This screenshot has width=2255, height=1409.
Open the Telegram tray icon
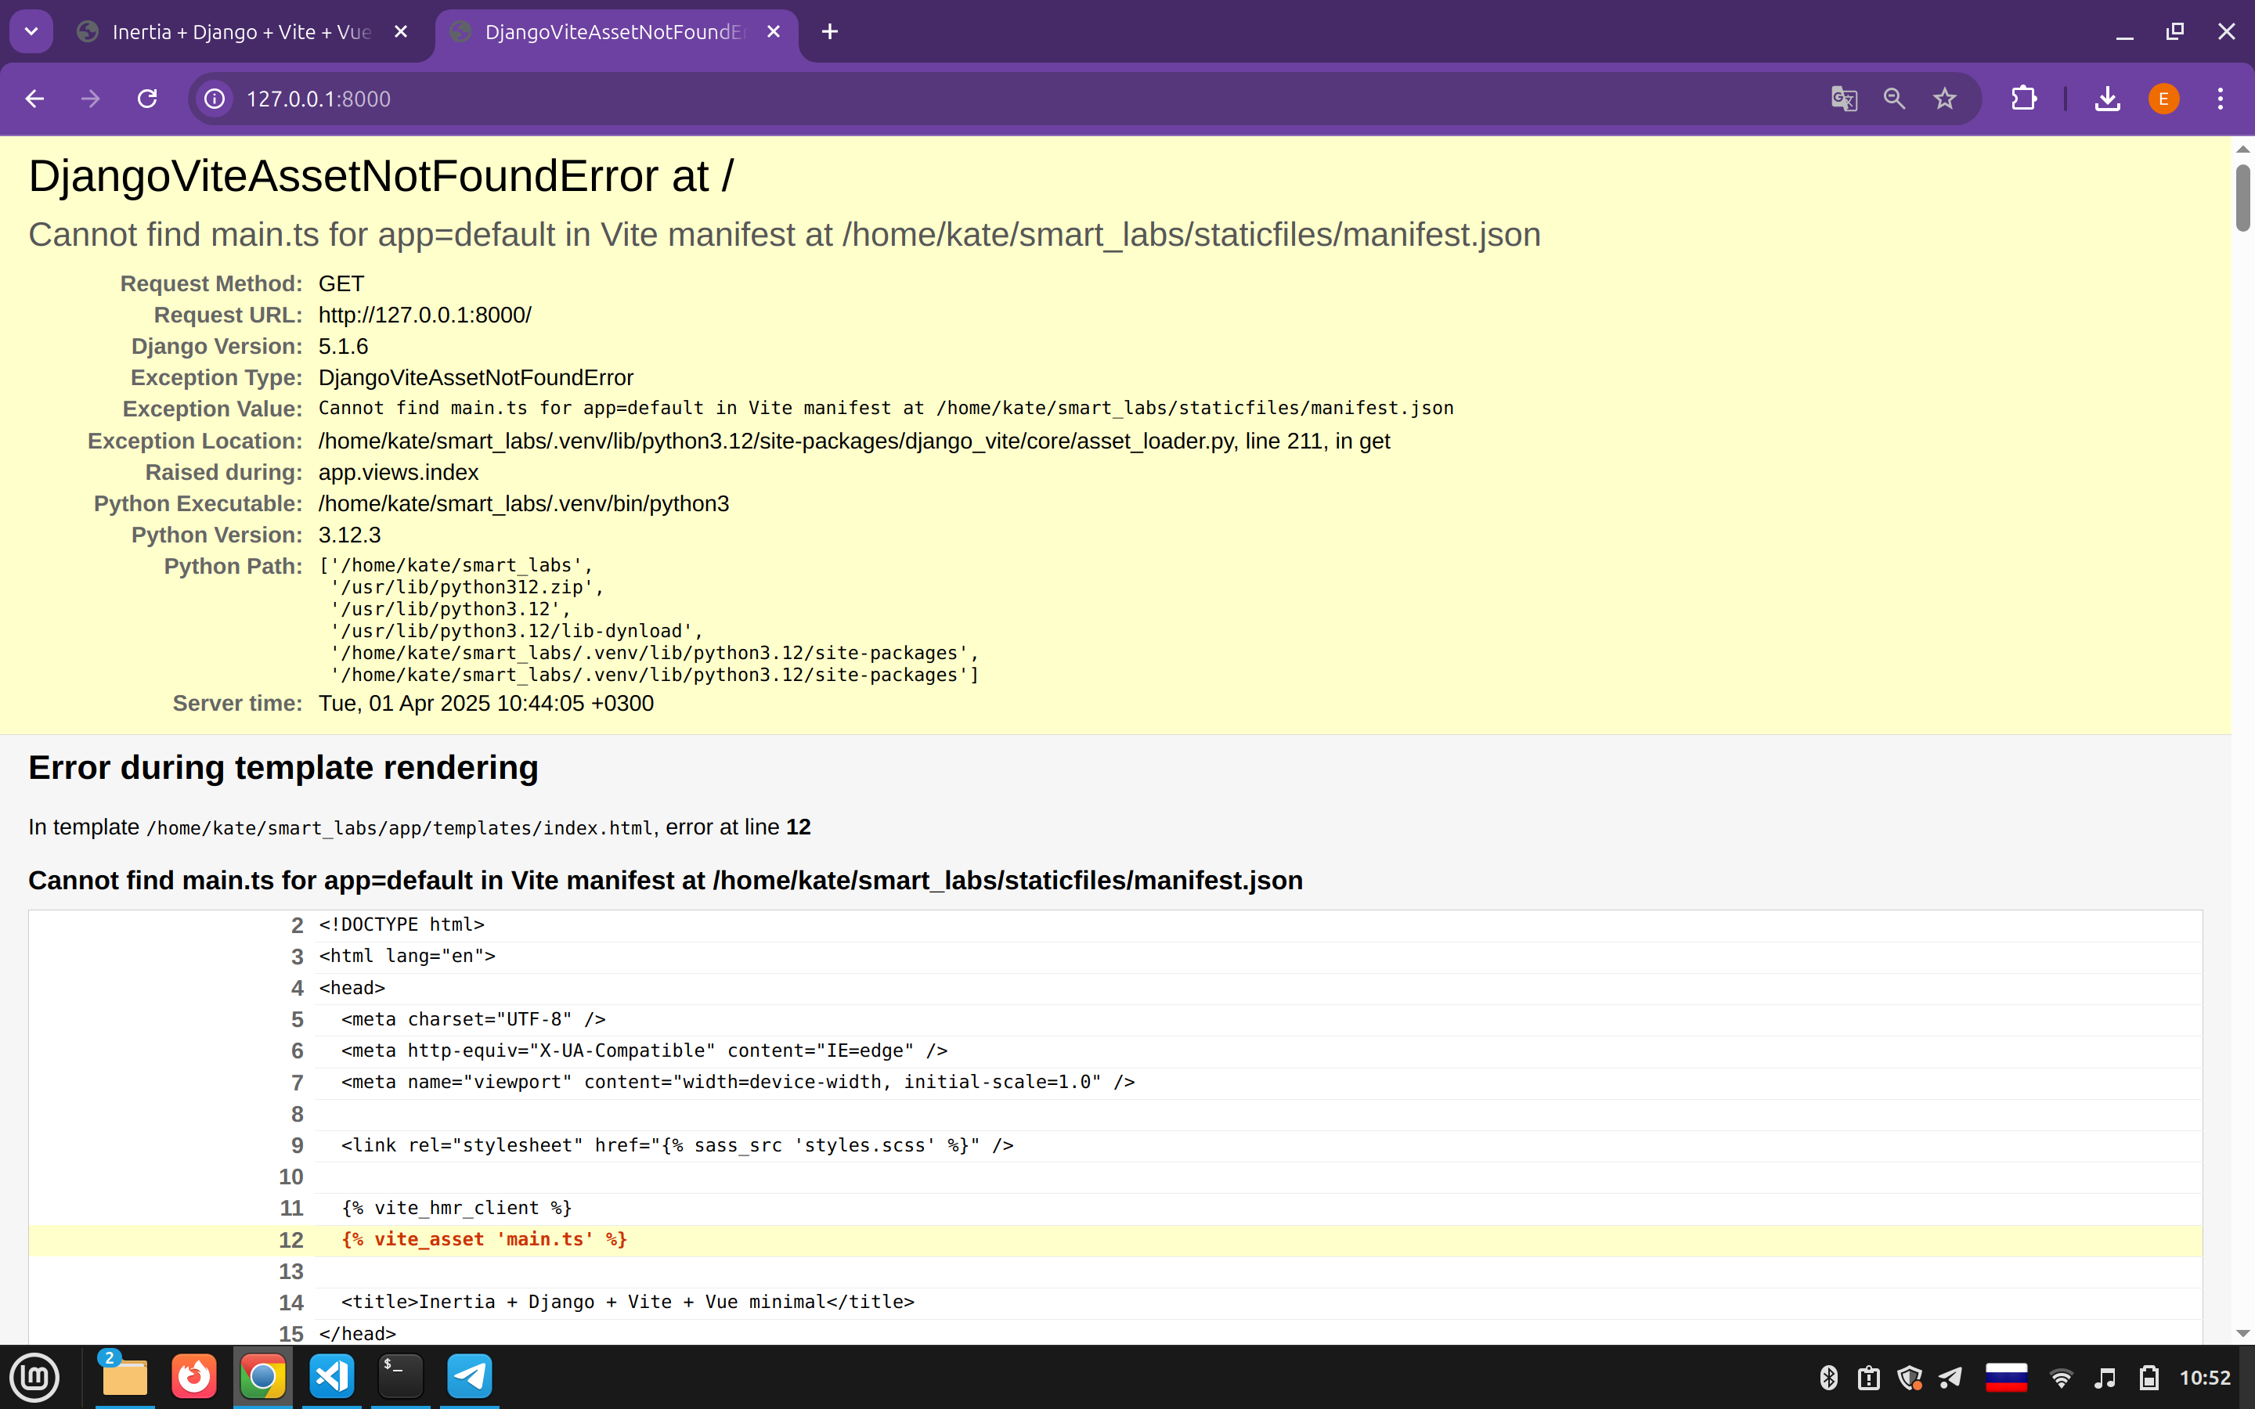[x=1950, y=1378]
